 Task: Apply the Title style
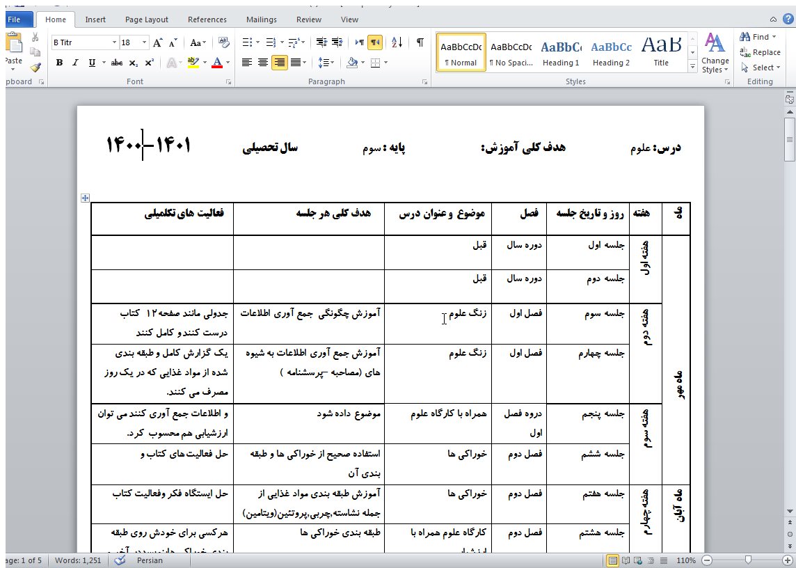[661, 52]
